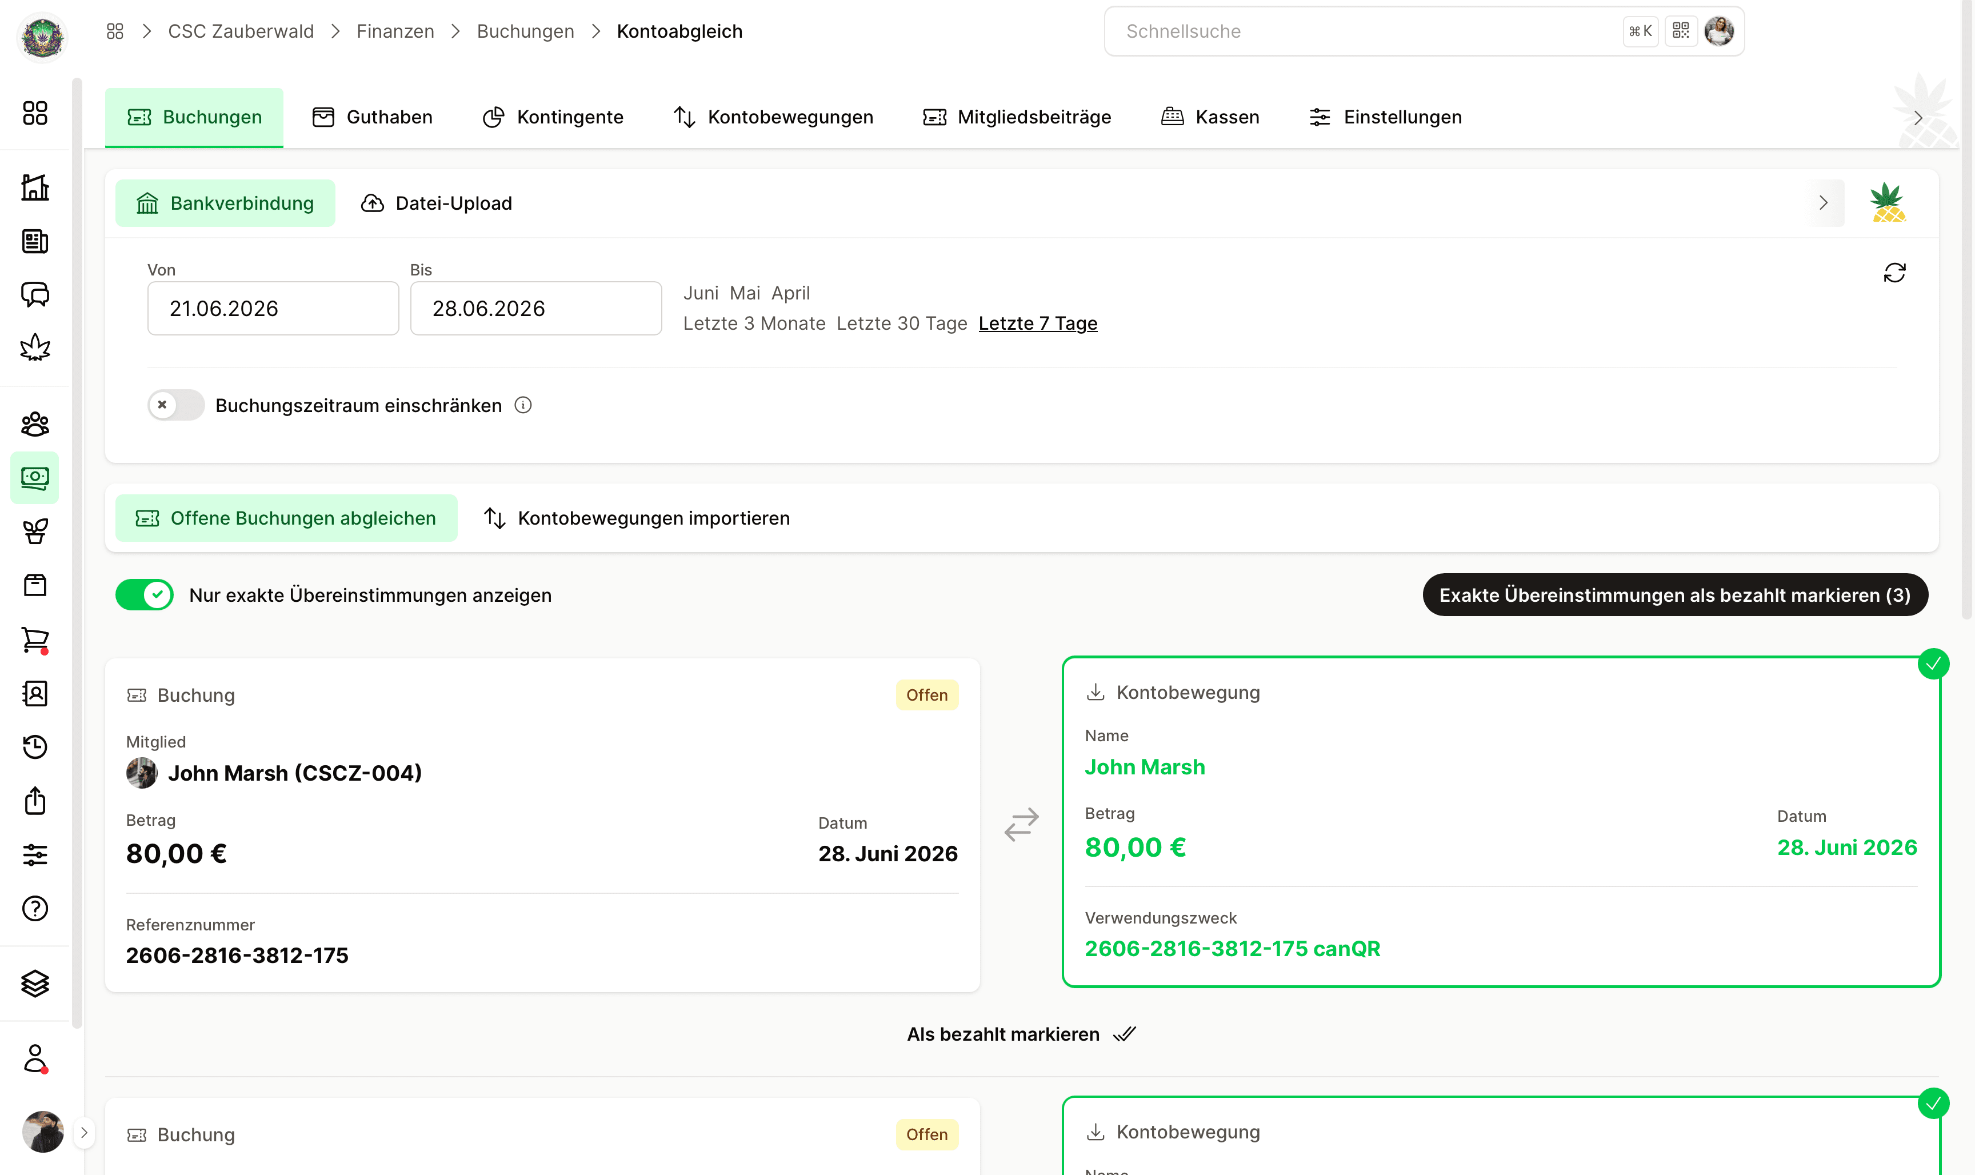Select Datei-Upload source tab

[436, 203]
